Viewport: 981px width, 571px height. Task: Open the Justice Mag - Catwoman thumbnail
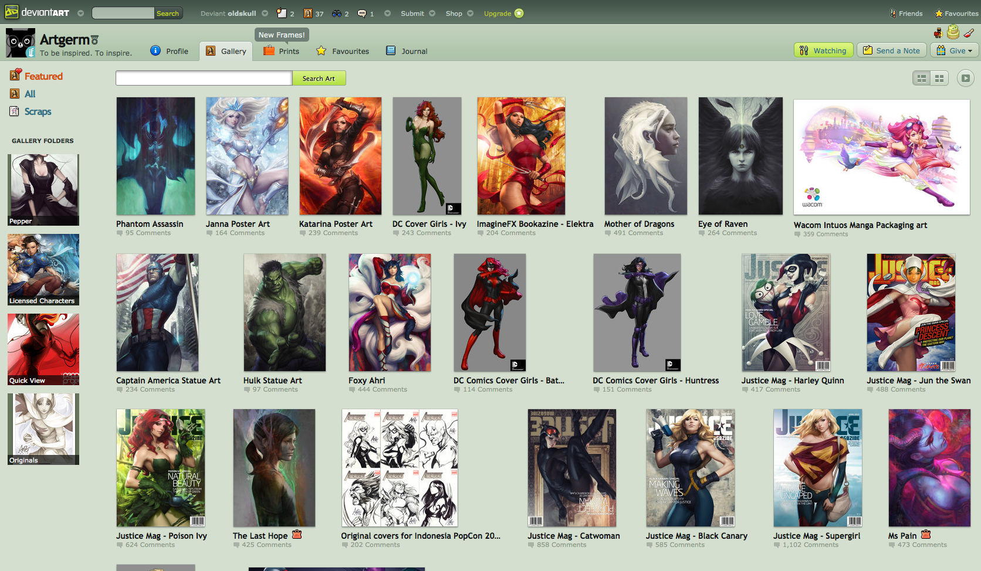(572, 468)
